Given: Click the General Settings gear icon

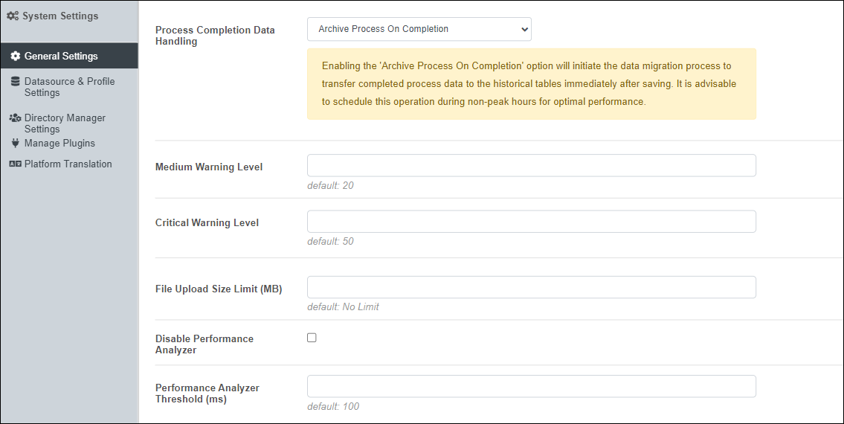Looking at the screenshot, I should [x=15, y=56].
